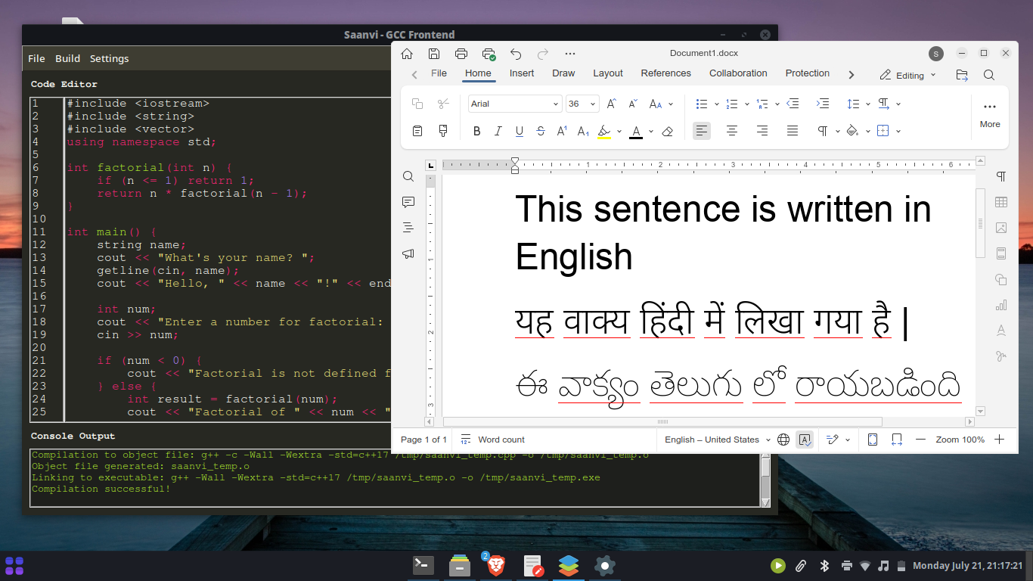Open Table settings in right sidebar
Image resolution: width=1033 pixels, height=581 pixels.
[1001, 202]
